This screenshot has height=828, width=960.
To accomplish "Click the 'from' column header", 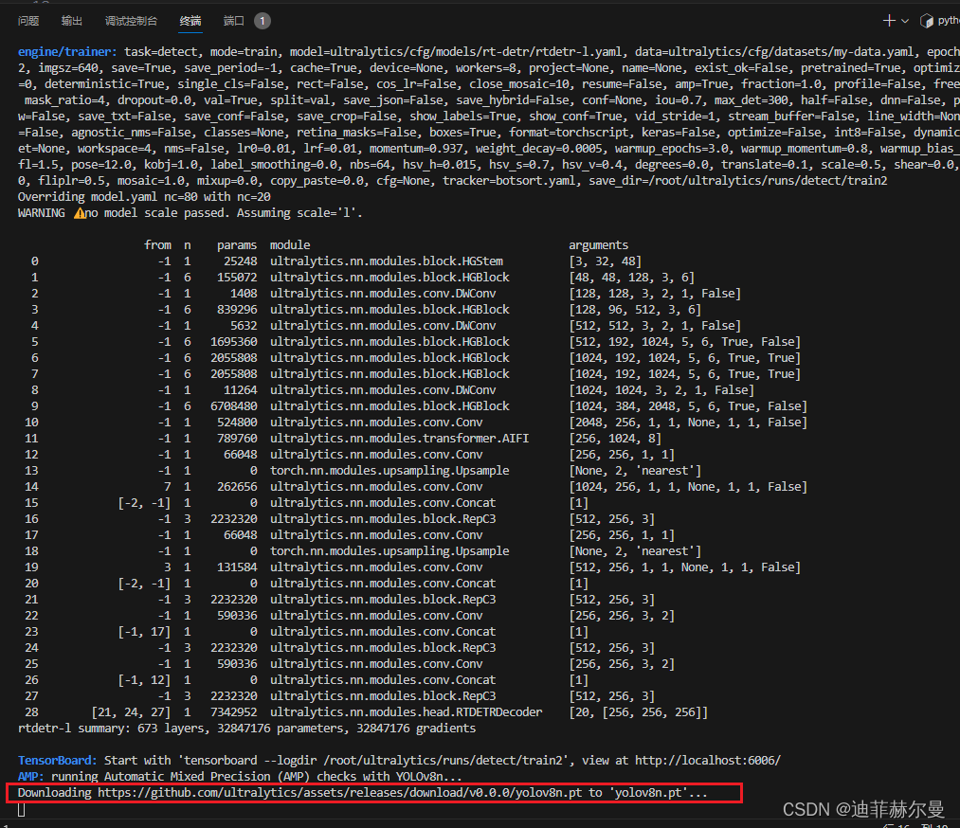I will pos(157,244).
